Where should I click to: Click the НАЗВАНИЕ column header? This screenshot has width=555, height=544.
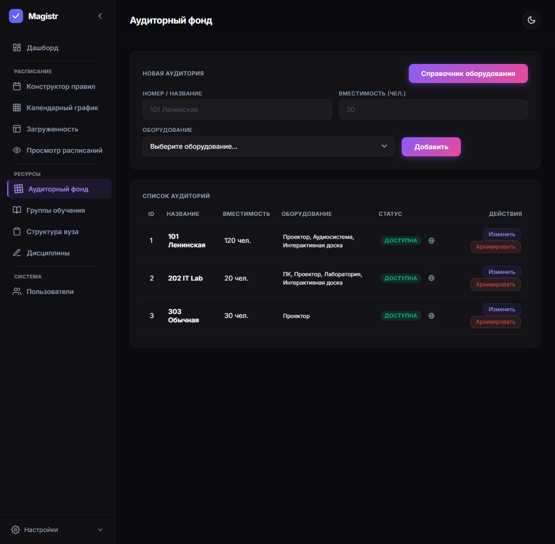tap(183, 214)
